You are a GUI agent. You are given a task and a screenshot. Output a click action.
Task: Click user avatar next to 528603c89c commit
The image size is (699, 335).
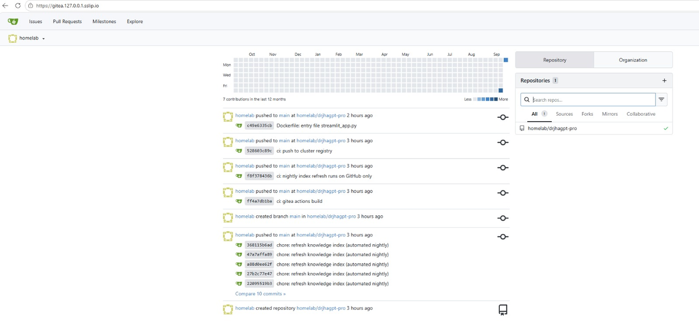[x=239, y=151]
